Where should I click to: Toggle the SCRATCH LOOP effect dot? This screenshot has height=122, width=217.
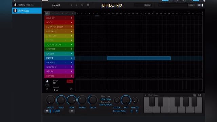click(72, 27)
